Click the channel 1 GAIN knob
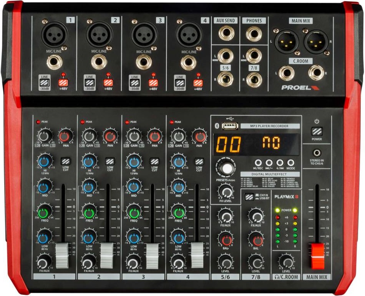 [45, 136]
